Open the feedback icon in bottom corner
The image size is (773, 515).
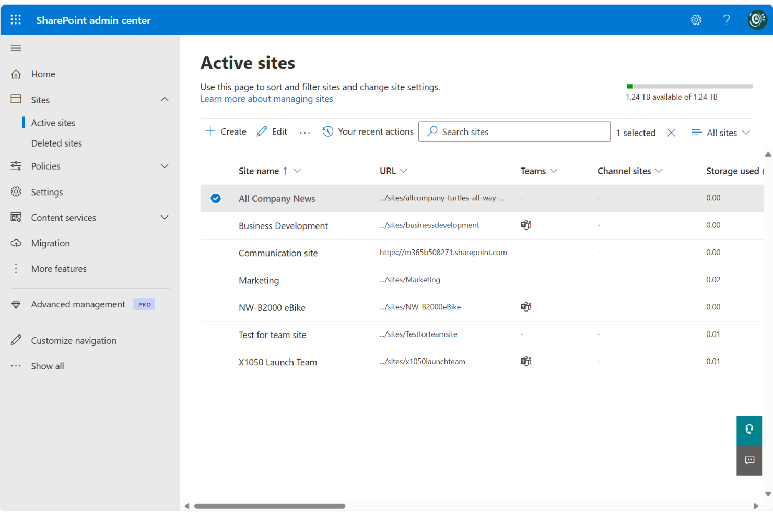pyautogui.click(x=749, y=460)
